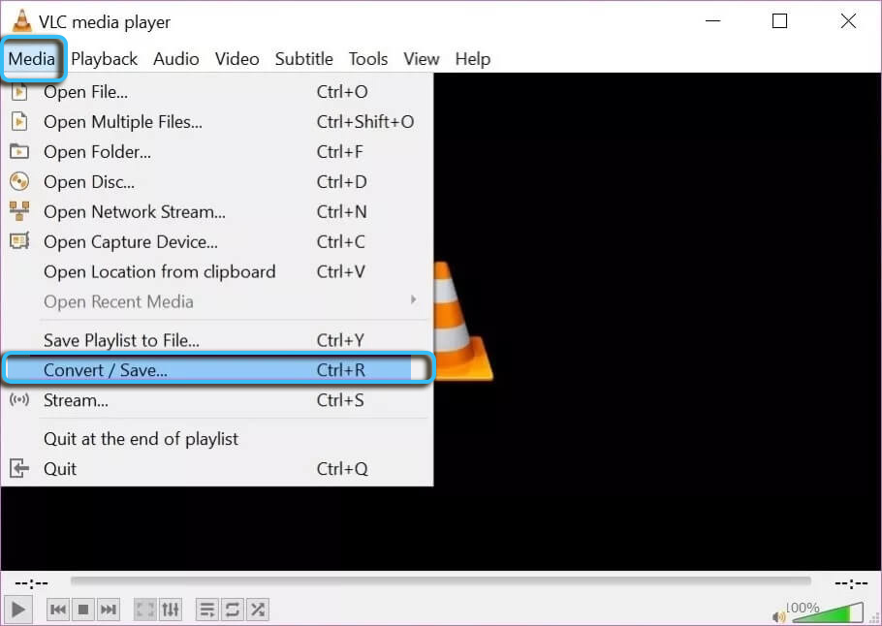Choose Quit menu entry
The height and width of the screenshot is (626, 882).
pos(217,468)
